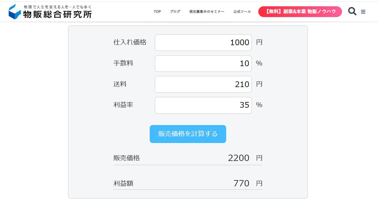Screen dimensions: 378x219
Task: Select the 送料 input box
Action: [x=203, y=84]
